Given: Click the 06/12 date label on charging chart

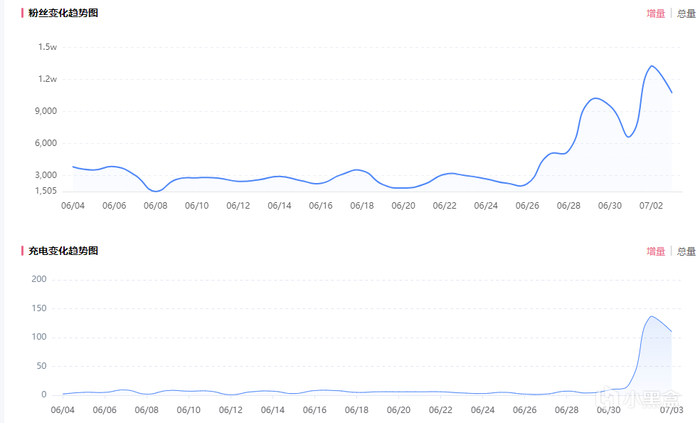Looking at the screenshot, I should 231,410.
